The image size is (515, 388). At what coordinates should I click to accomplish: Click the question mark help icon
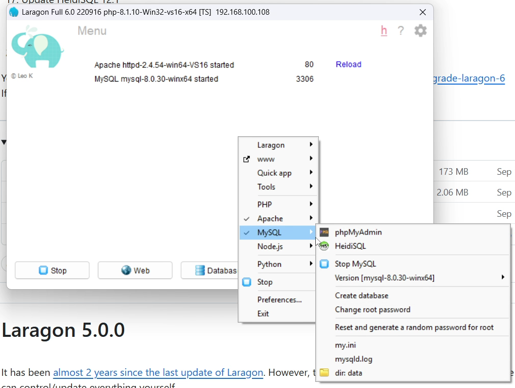click(x=401, y=31)
